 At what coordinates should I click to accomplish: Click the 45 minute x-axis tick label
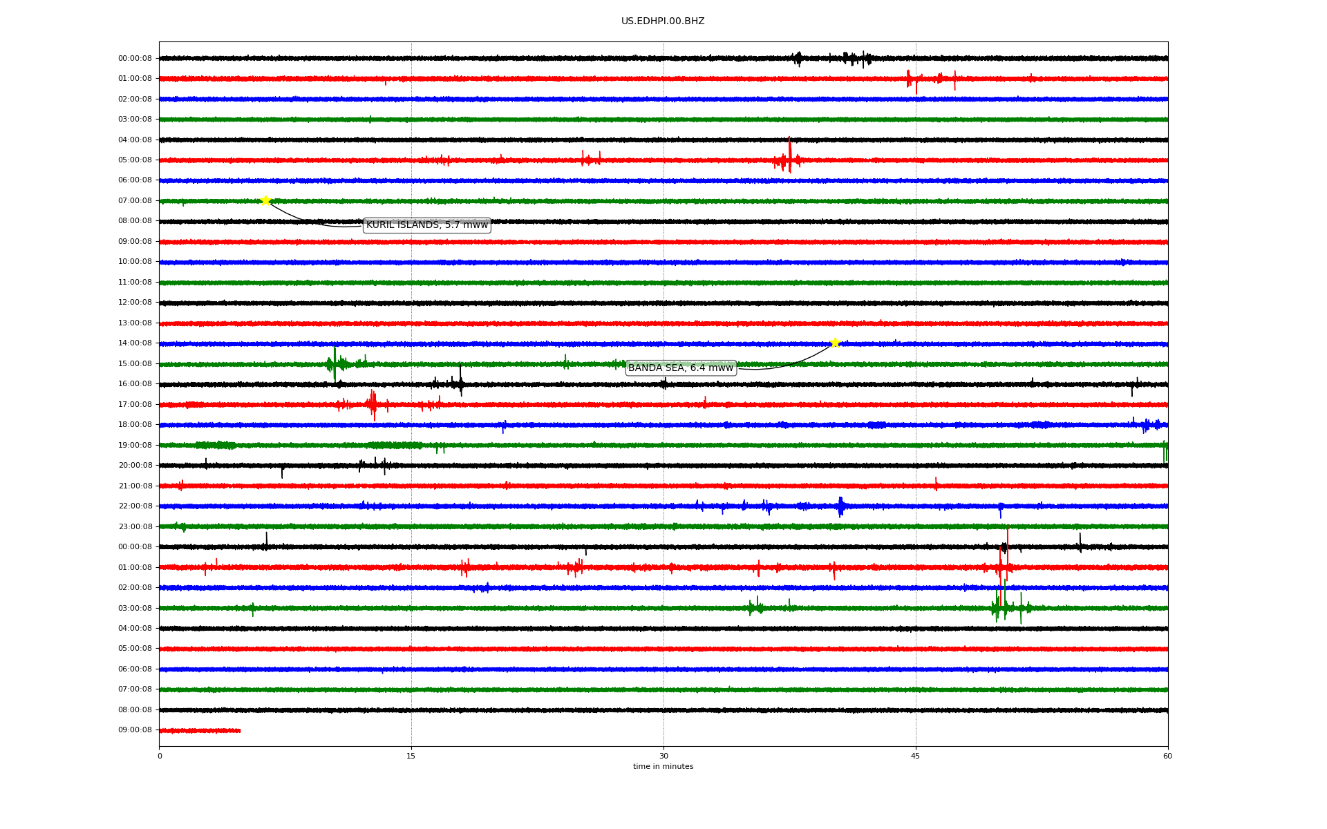click(x=916, y=756)
